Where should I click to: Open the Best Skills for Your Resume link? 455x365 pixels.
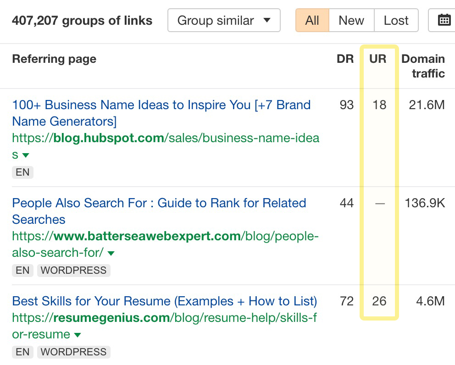tap(165, 301)
